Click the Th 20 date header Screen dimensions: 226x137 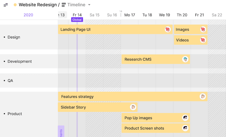coord(182,15)
